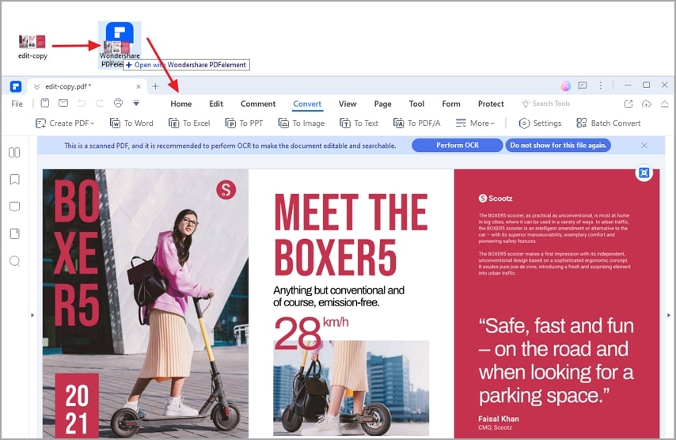Open the search panel magnifier icon
The height and width of the screenshot is (440, 676).
(x=15, y=262)
